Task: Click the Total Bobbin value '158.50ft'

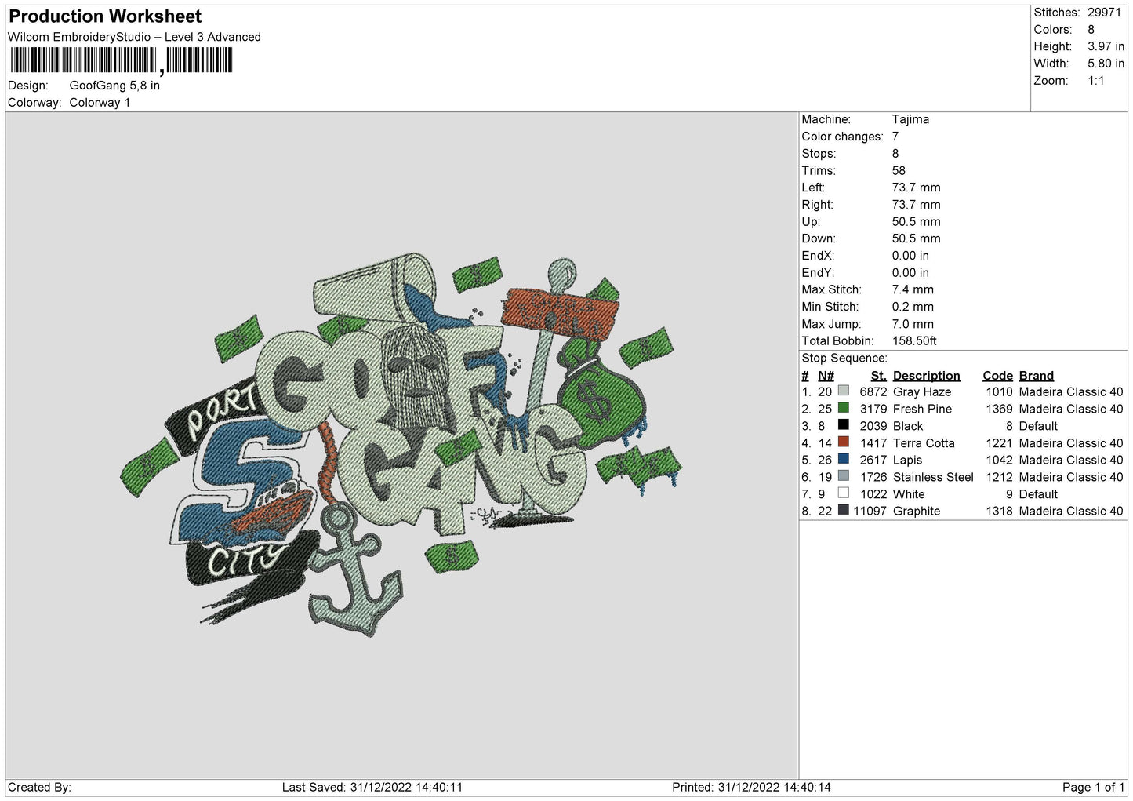Action: pos(914,340)
